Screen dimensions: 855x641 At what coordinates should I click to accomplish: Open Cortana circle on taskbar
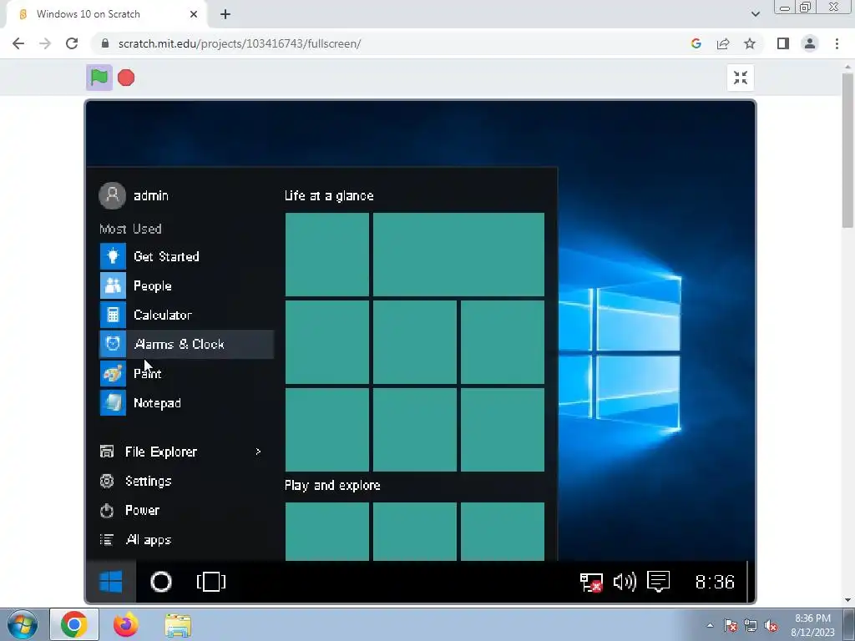(161, 582)
